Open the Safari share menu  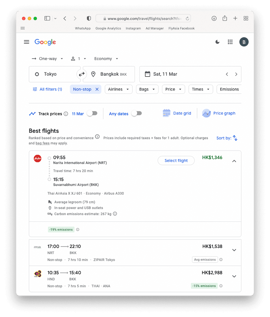(x=224, y=18)
